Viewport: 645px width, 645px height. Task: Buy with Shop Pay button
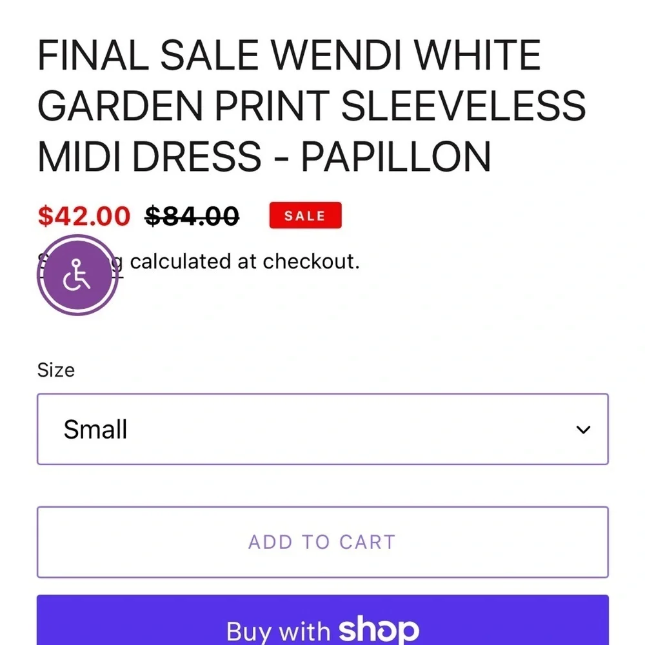tap(322, 620)
